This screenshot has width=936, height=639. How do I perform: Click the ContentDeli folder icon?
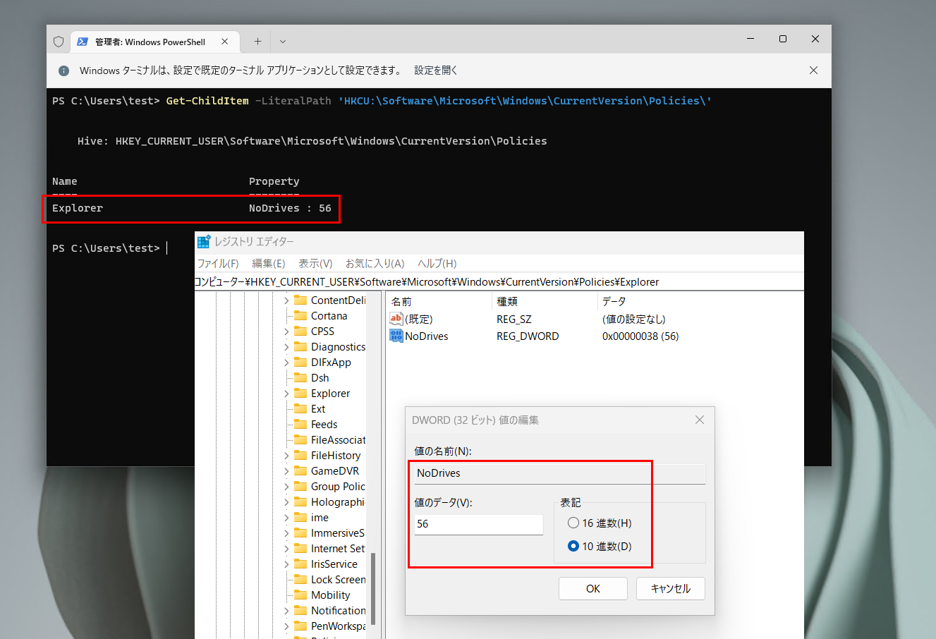pos(300,300)
